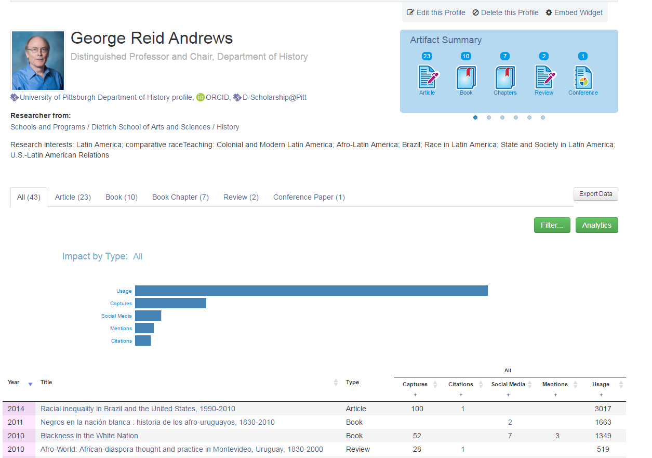The height and width of the screenshot is (458, 652).
Task: Click the Article icon in Artifact Summary
Action: pyautogui.click(x=427, y=78)
